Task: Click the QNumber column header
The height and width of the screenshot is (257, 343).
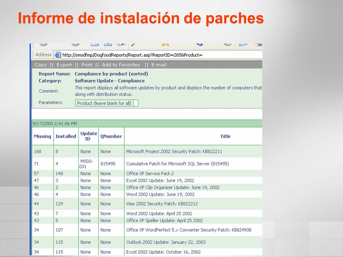Action: pos(111,136)
